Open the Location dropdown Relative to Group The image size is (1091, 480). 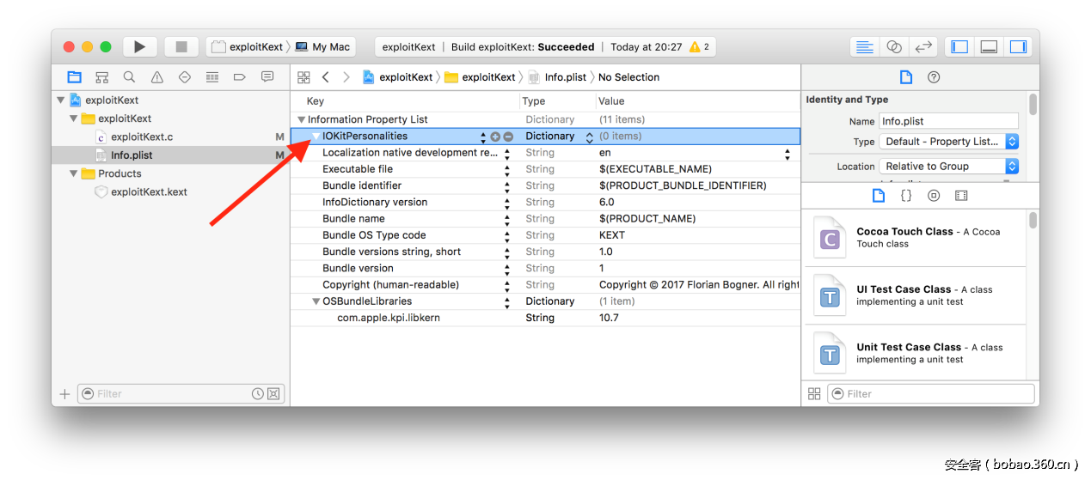click(947, 167)
